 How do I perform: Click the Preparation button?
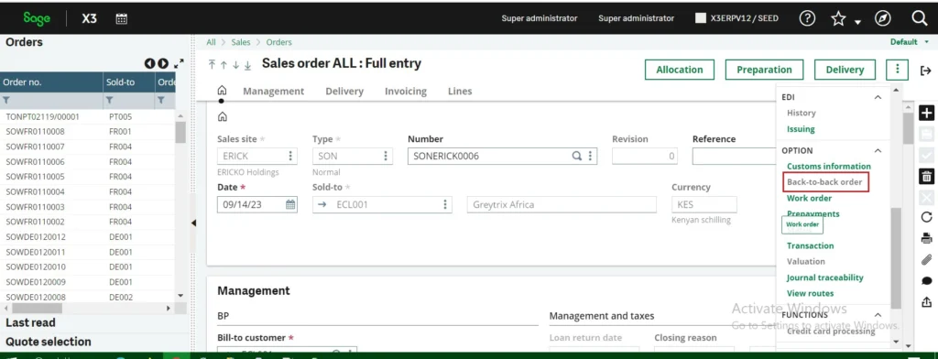tap(764, 70)
